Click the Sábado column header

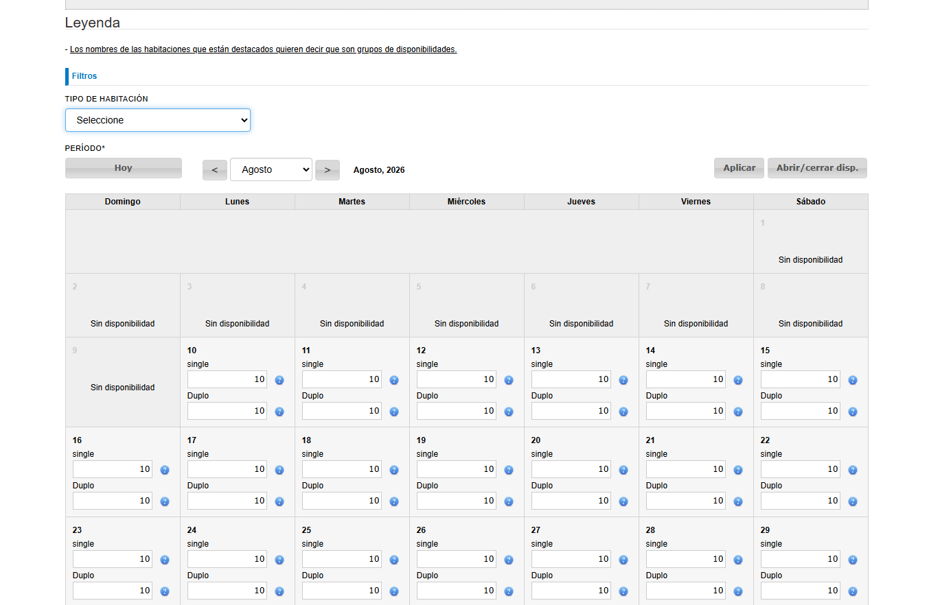811,202
